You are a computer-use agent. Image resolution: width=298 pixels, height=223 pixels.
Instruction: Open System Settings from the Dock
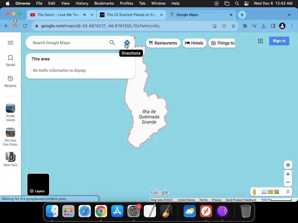point(133,211)
